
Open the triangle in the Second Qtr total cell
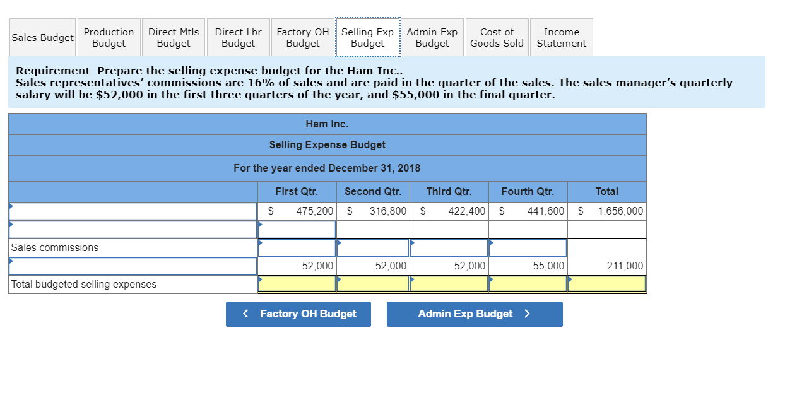(x=339, y=279)
